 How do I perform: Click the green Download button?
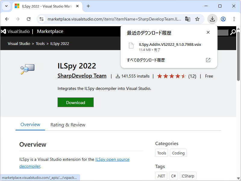tap(75, 102)
